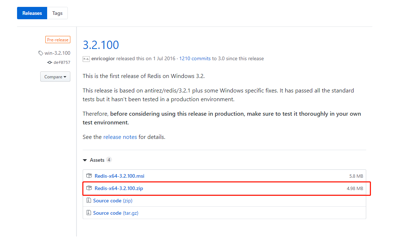Click the orange Pre-release label
Image resolution: width=413 pixels, height=243 pixels.
point(58,40)
